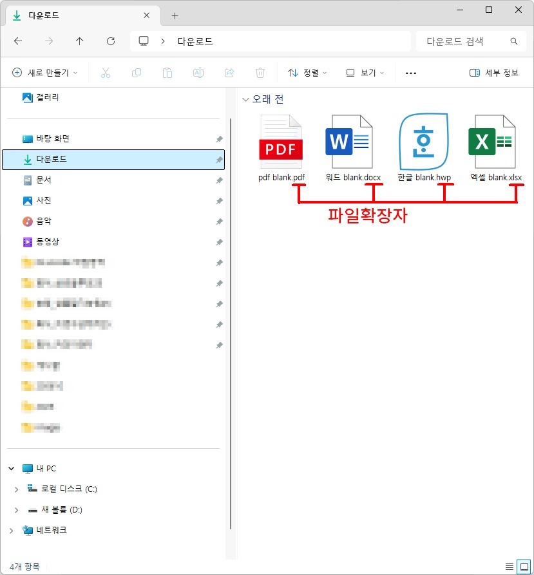
Task: Unpin 바탕 화면 using its pin icon
Action: (219, 139)
